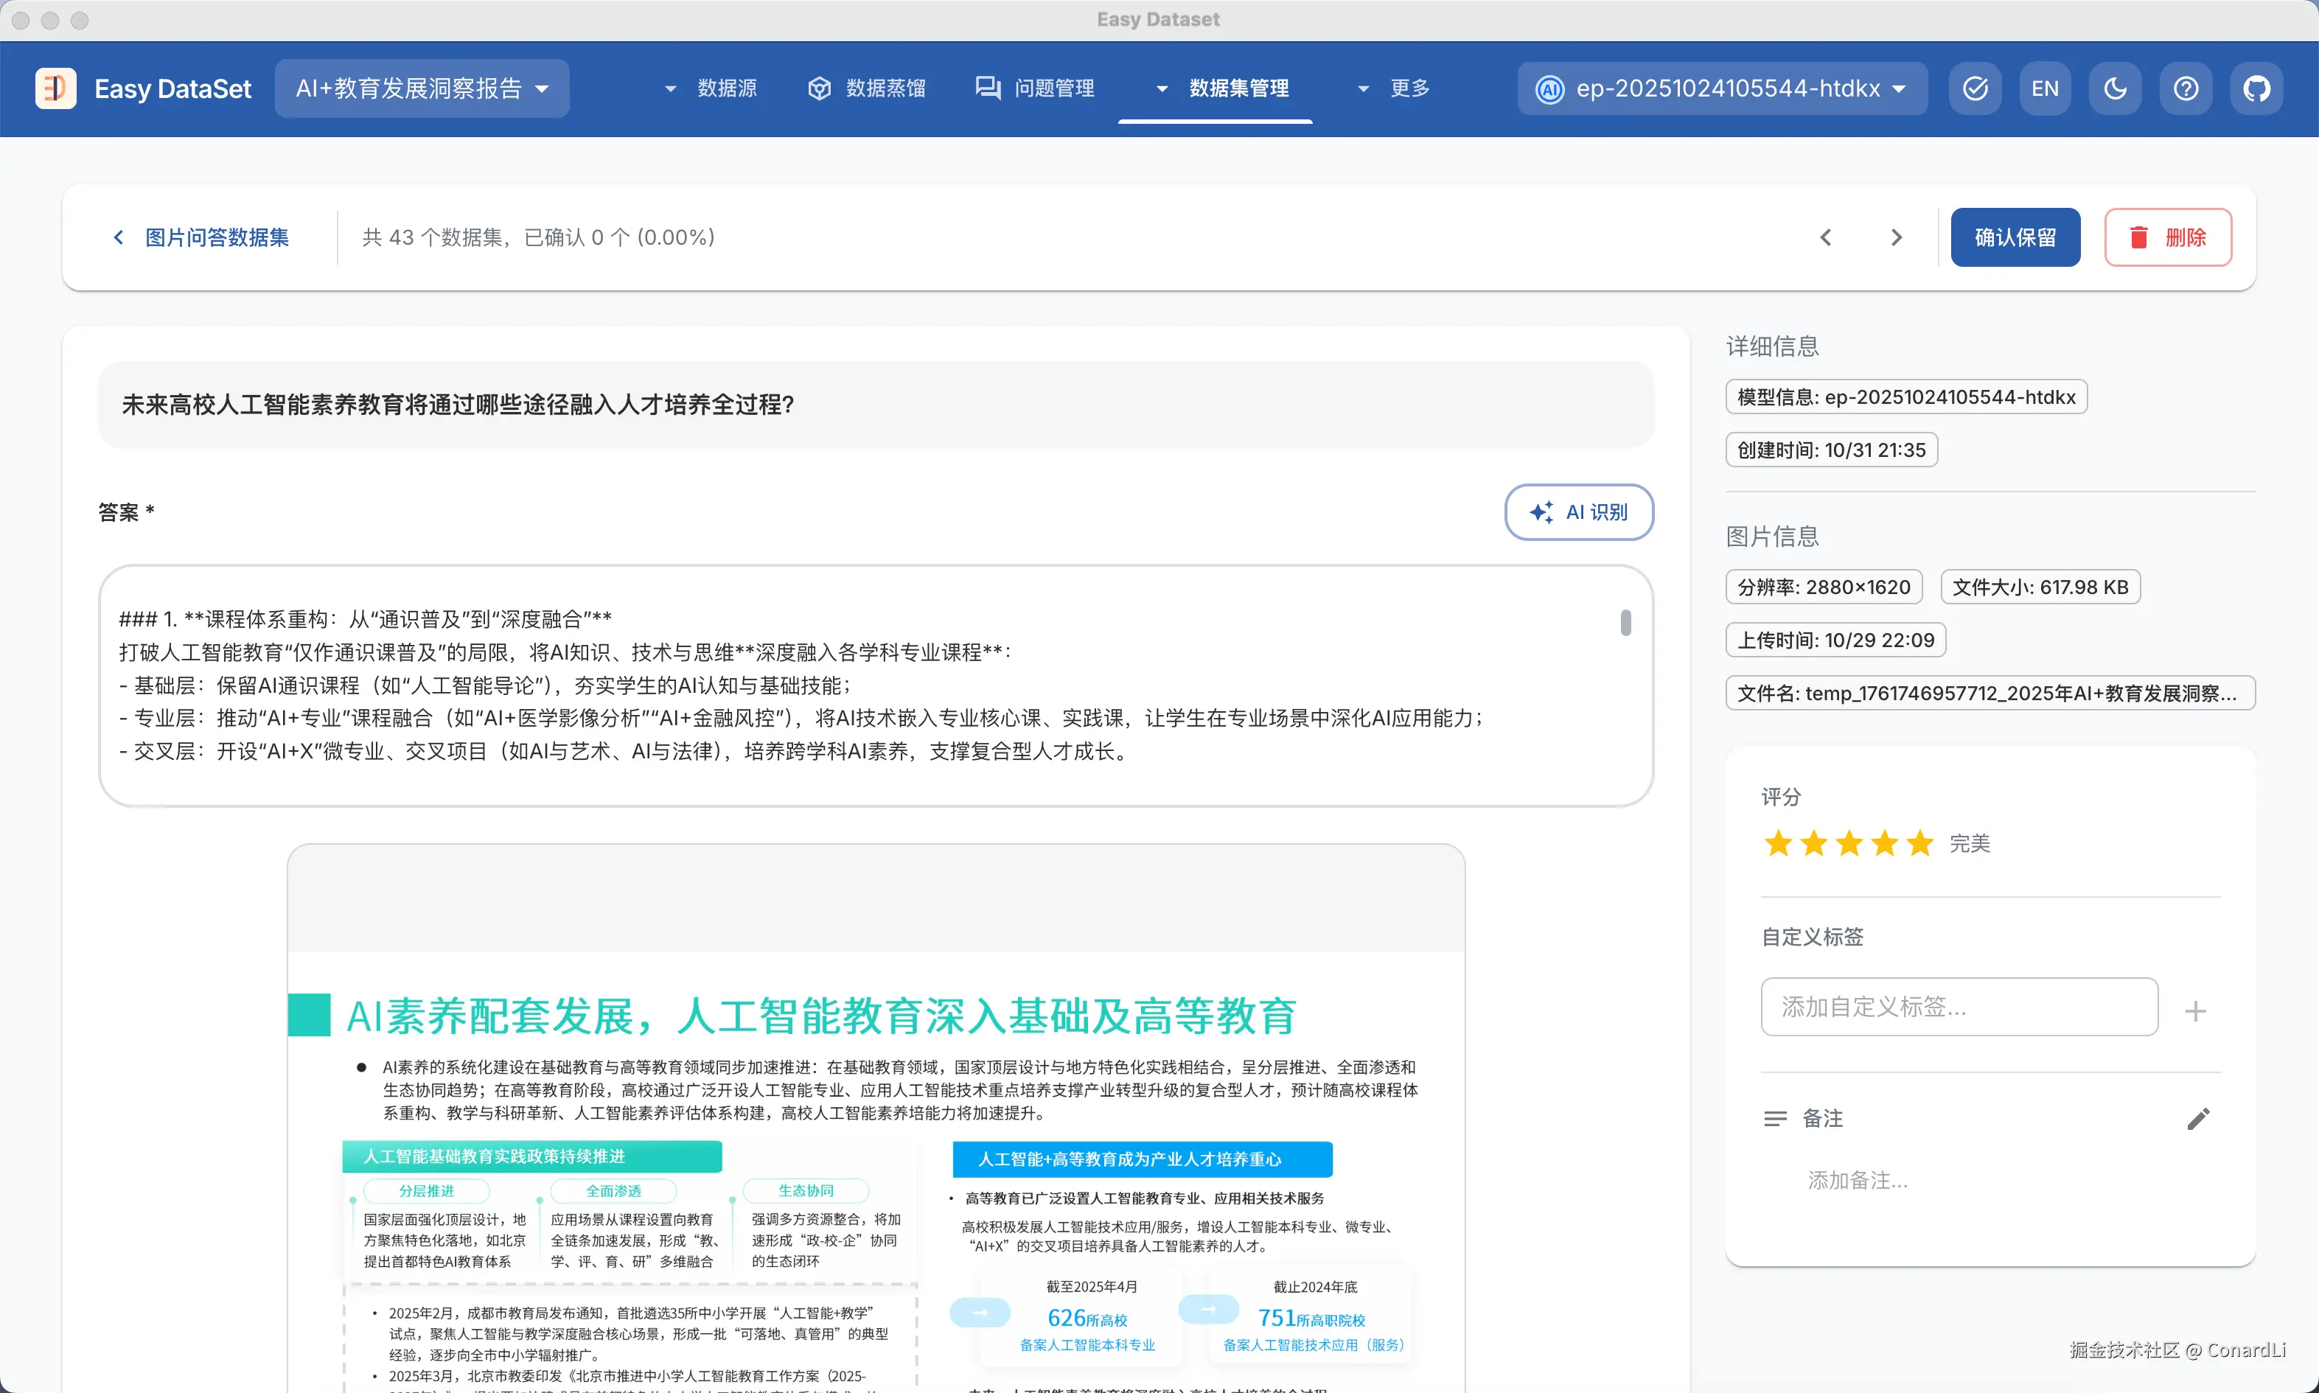Go to previous dataset with left arrow
The image size is (2319, 1393).
(x=1825, y=237)
